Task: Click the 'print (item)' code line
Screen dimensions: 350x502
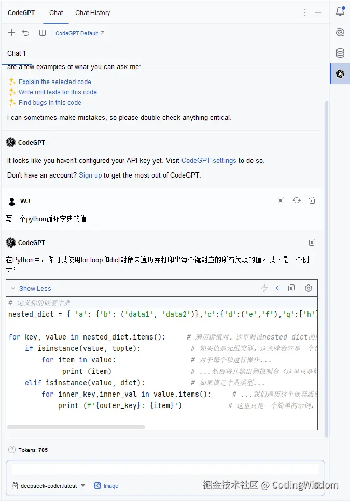Action: coord(87,371)
